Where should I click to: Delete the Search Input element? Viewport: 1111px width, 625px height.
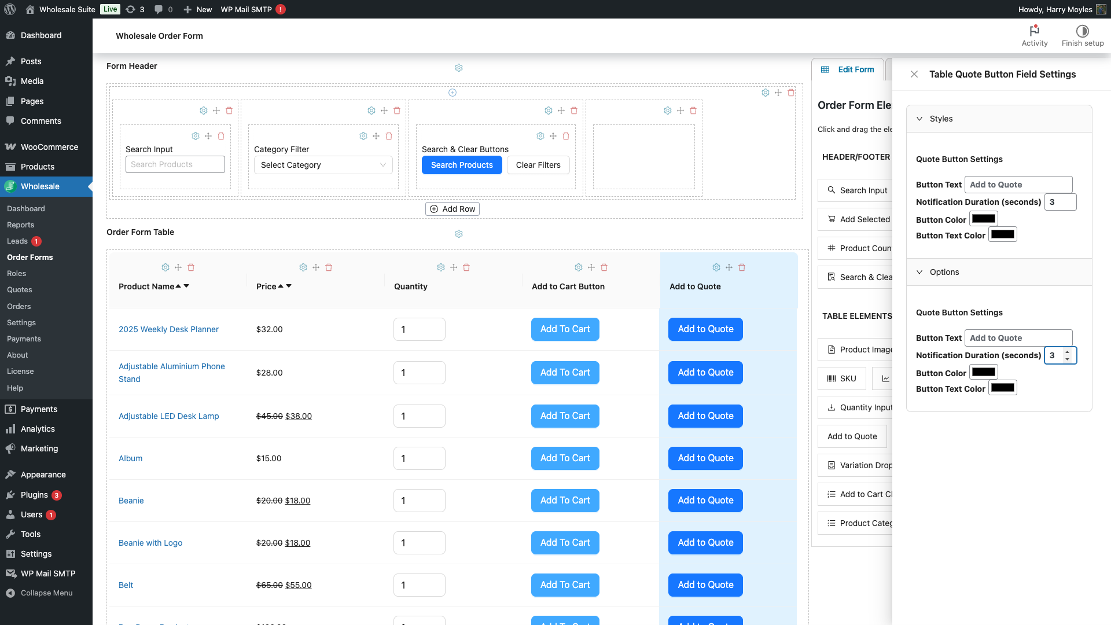tap(221, 136)
